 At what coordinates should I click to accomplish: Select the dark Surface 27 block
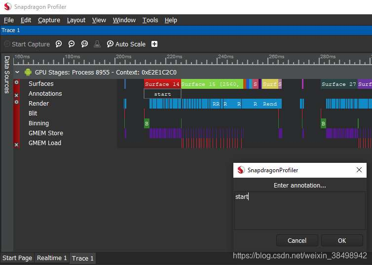(339, 84)
